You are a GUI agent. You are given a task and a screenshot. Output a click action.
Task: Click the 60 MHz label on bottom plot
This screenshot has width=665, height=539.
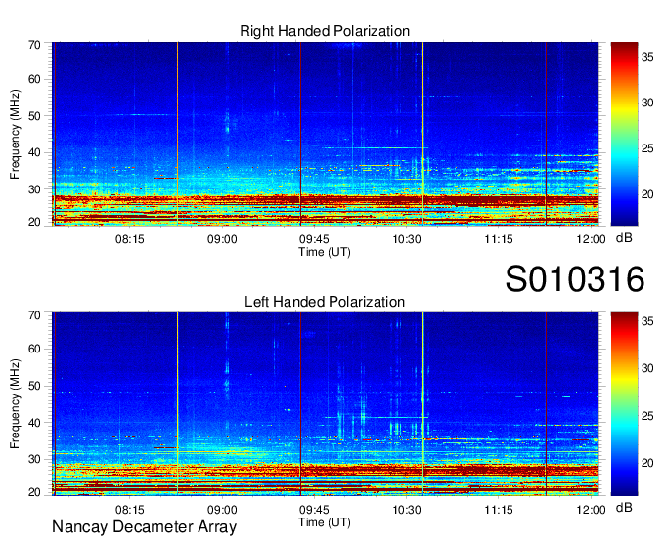pyautogui.click(x=34, y=350)
